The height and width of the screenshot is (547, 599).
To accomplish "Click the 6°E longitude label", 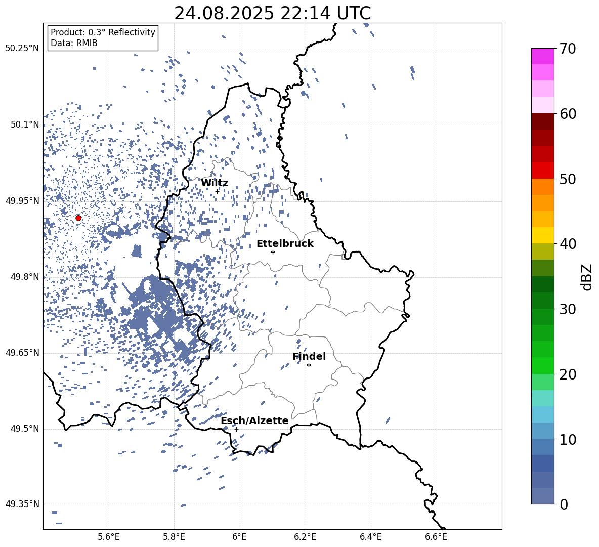I will click(x=239, y=537).
